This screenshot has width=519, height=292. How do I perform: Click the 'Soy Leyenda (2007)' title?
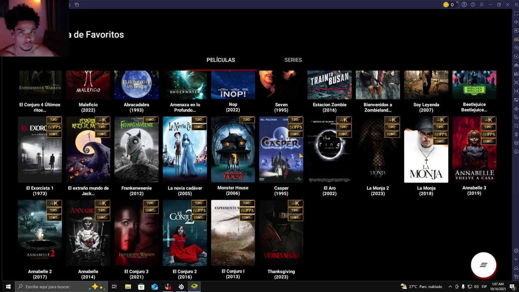coord(426,107)
